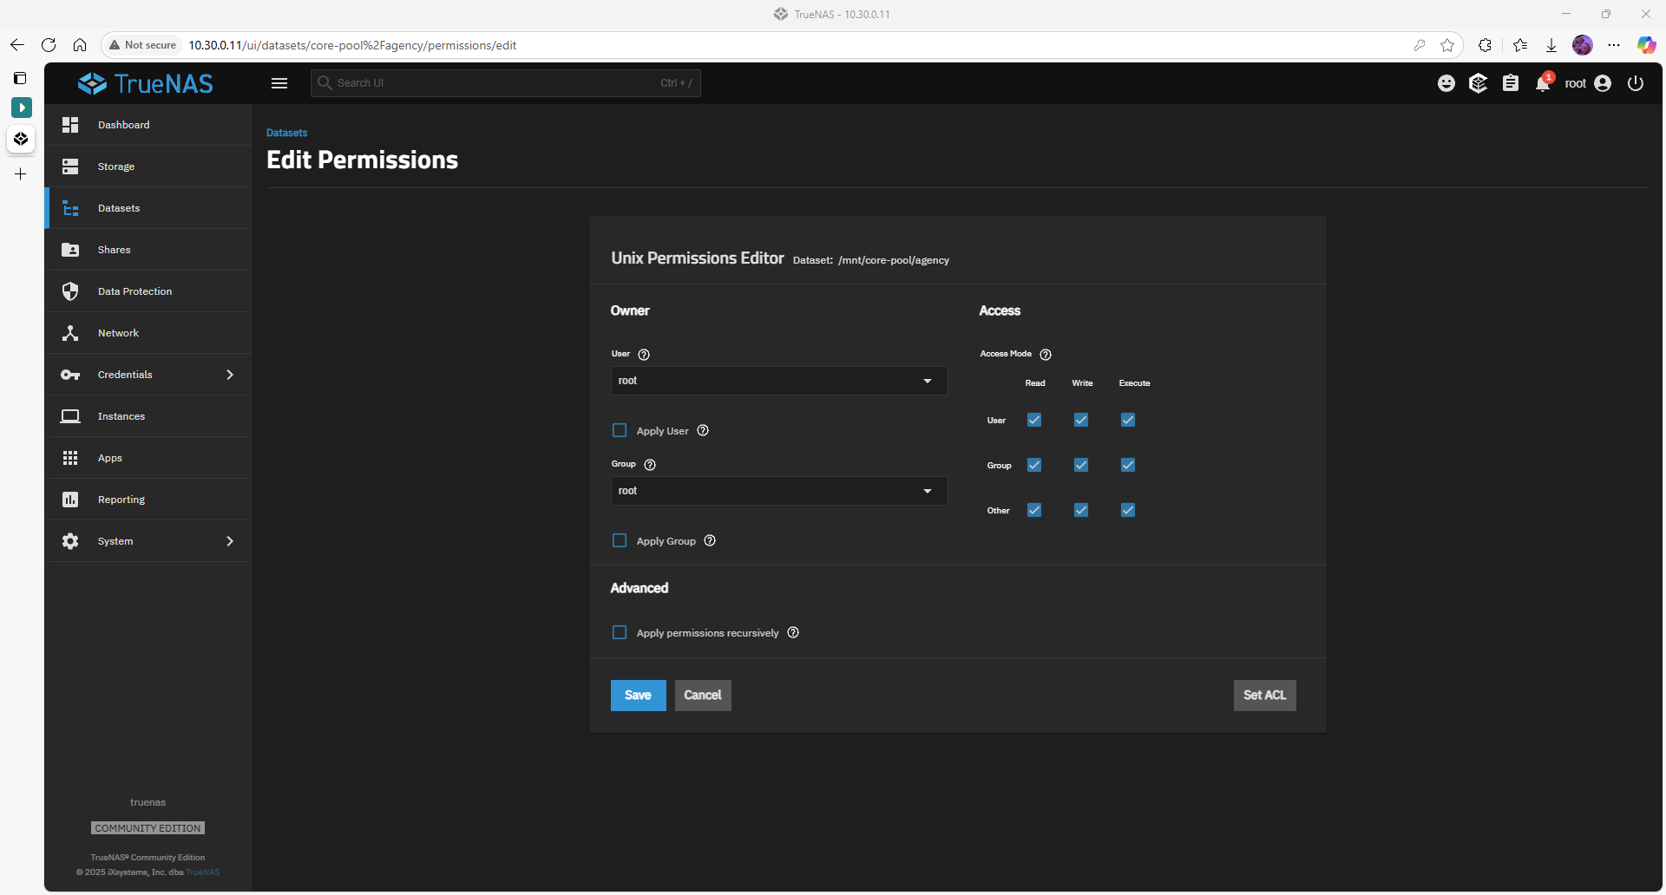1666x895 pixels.
Task: Click the Data Protection shield icon
Action: tap(70, 291)
